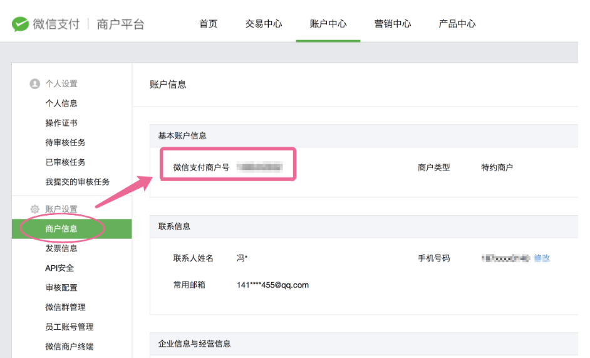The width and height of the screenshot is (590, 358).
Task: Open 操作证书 in the sidebar
Action: pyautogui.click(x=61, y=123)
